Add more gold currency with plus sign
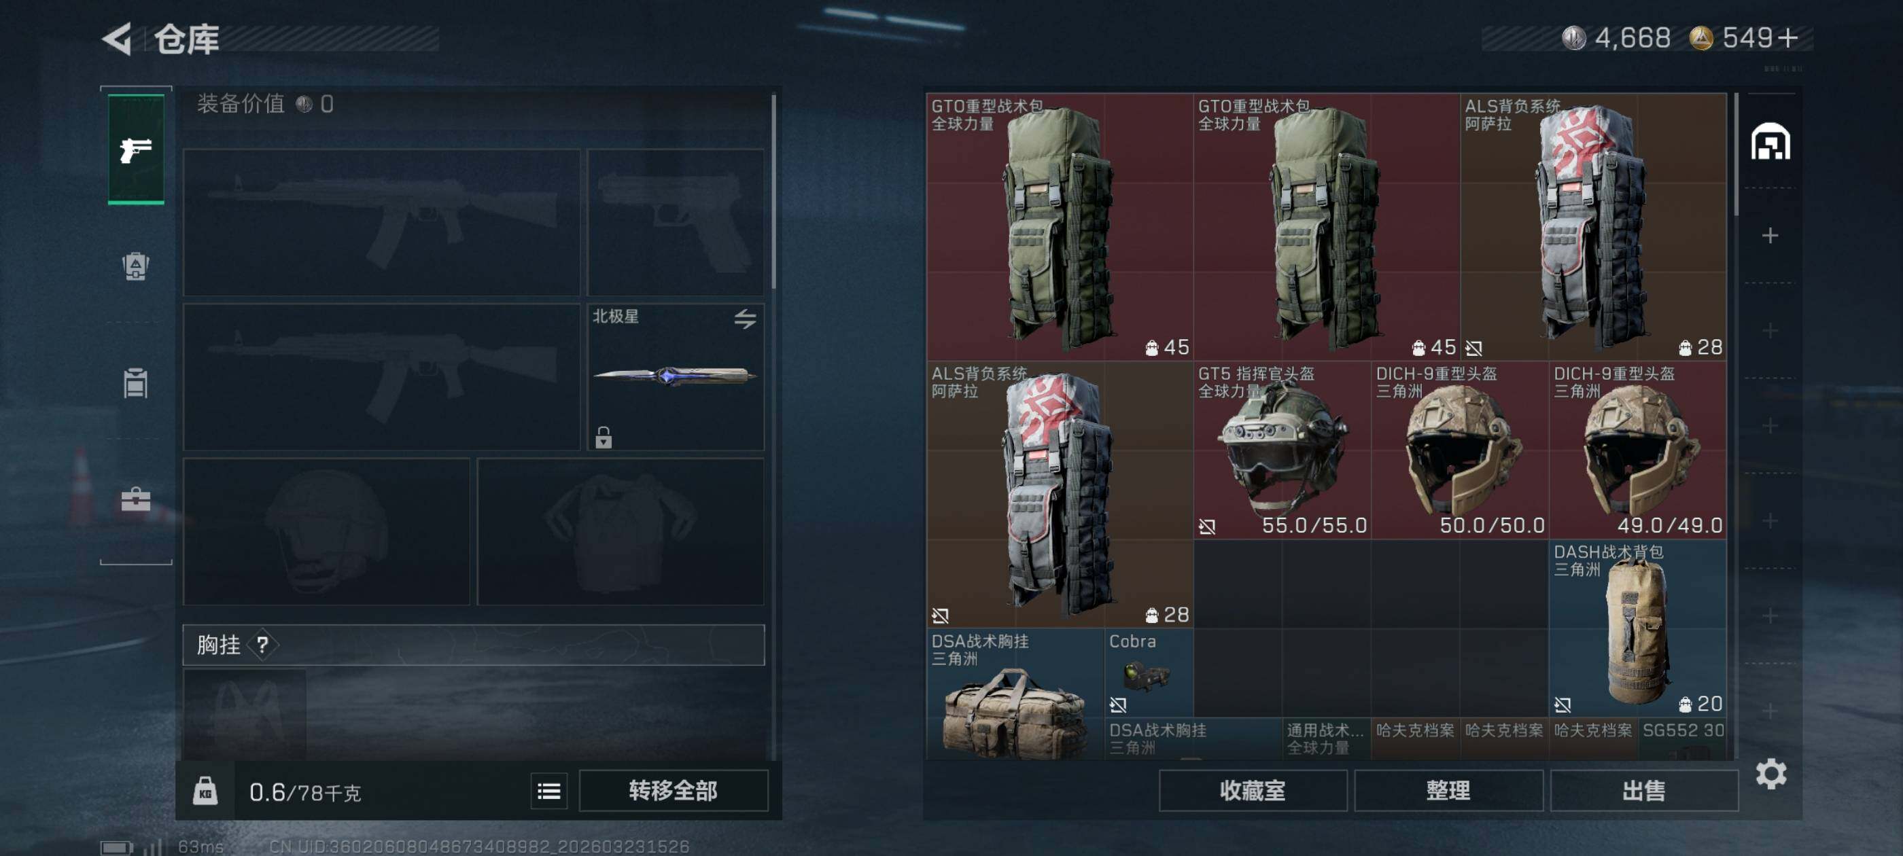The width and height of the screenshot is (1903, 856). click(1787, 37)
